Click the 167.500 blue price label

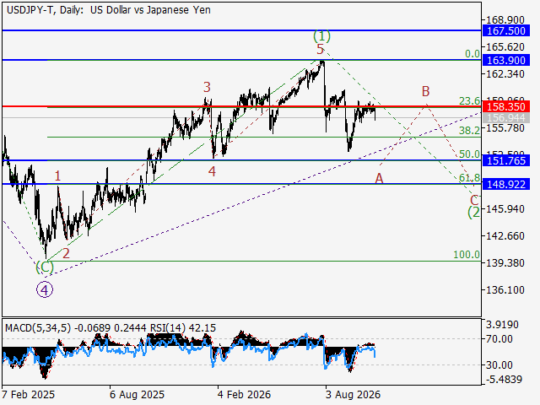(505, 30)
